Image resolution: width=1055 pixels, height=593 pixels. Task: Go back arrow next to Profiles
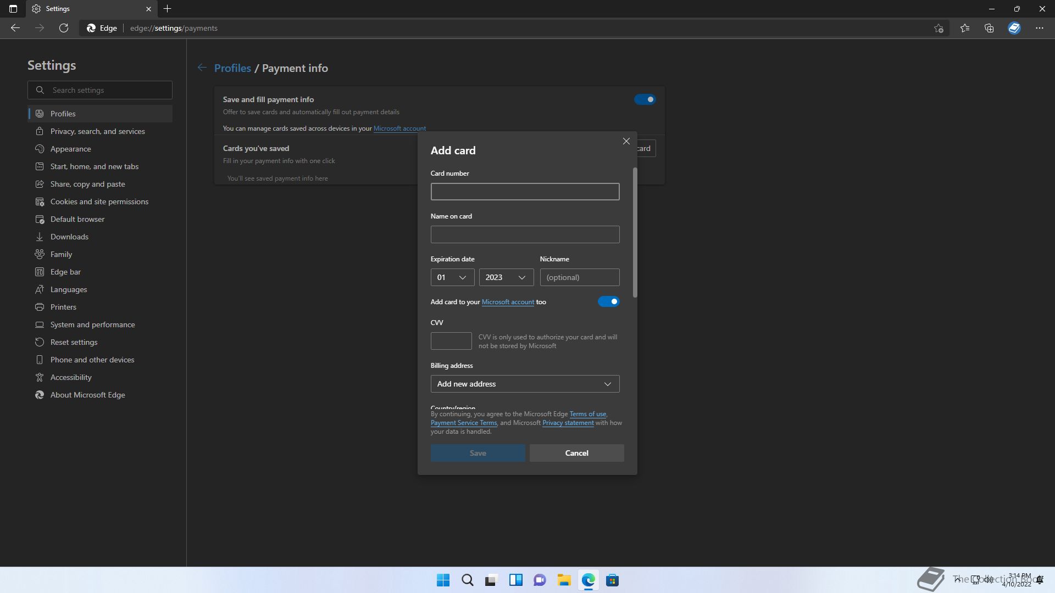202,68
